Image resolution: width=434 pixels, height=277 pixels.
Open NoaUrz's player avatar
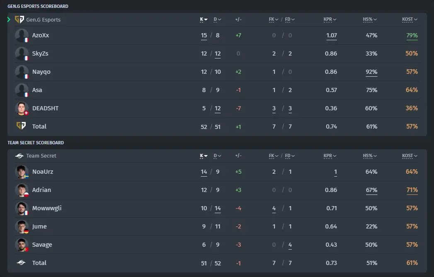click(22, 172)
